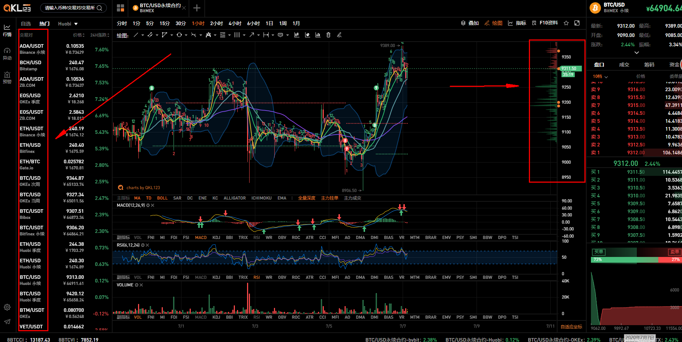Select the numbered wave drawing tool
Image resolution: width=682 pixels, height=342 pixels.
(x=194, y=35)
